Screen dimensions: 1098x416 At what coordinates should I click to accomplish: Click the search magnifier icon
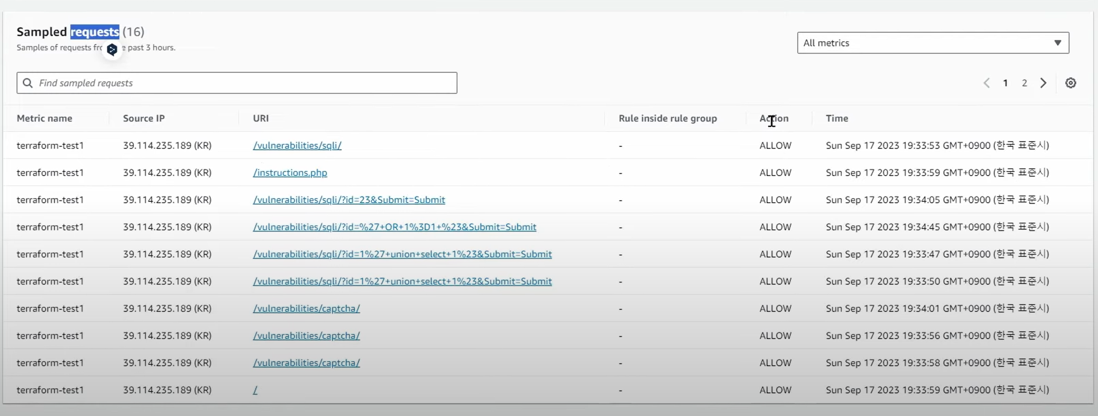(x=28, y=83)
